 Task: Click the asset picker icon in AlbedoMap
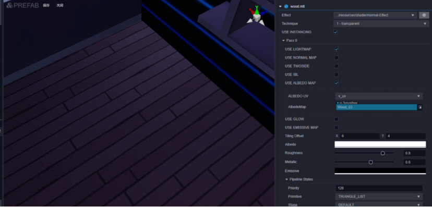tap(420, 107)
